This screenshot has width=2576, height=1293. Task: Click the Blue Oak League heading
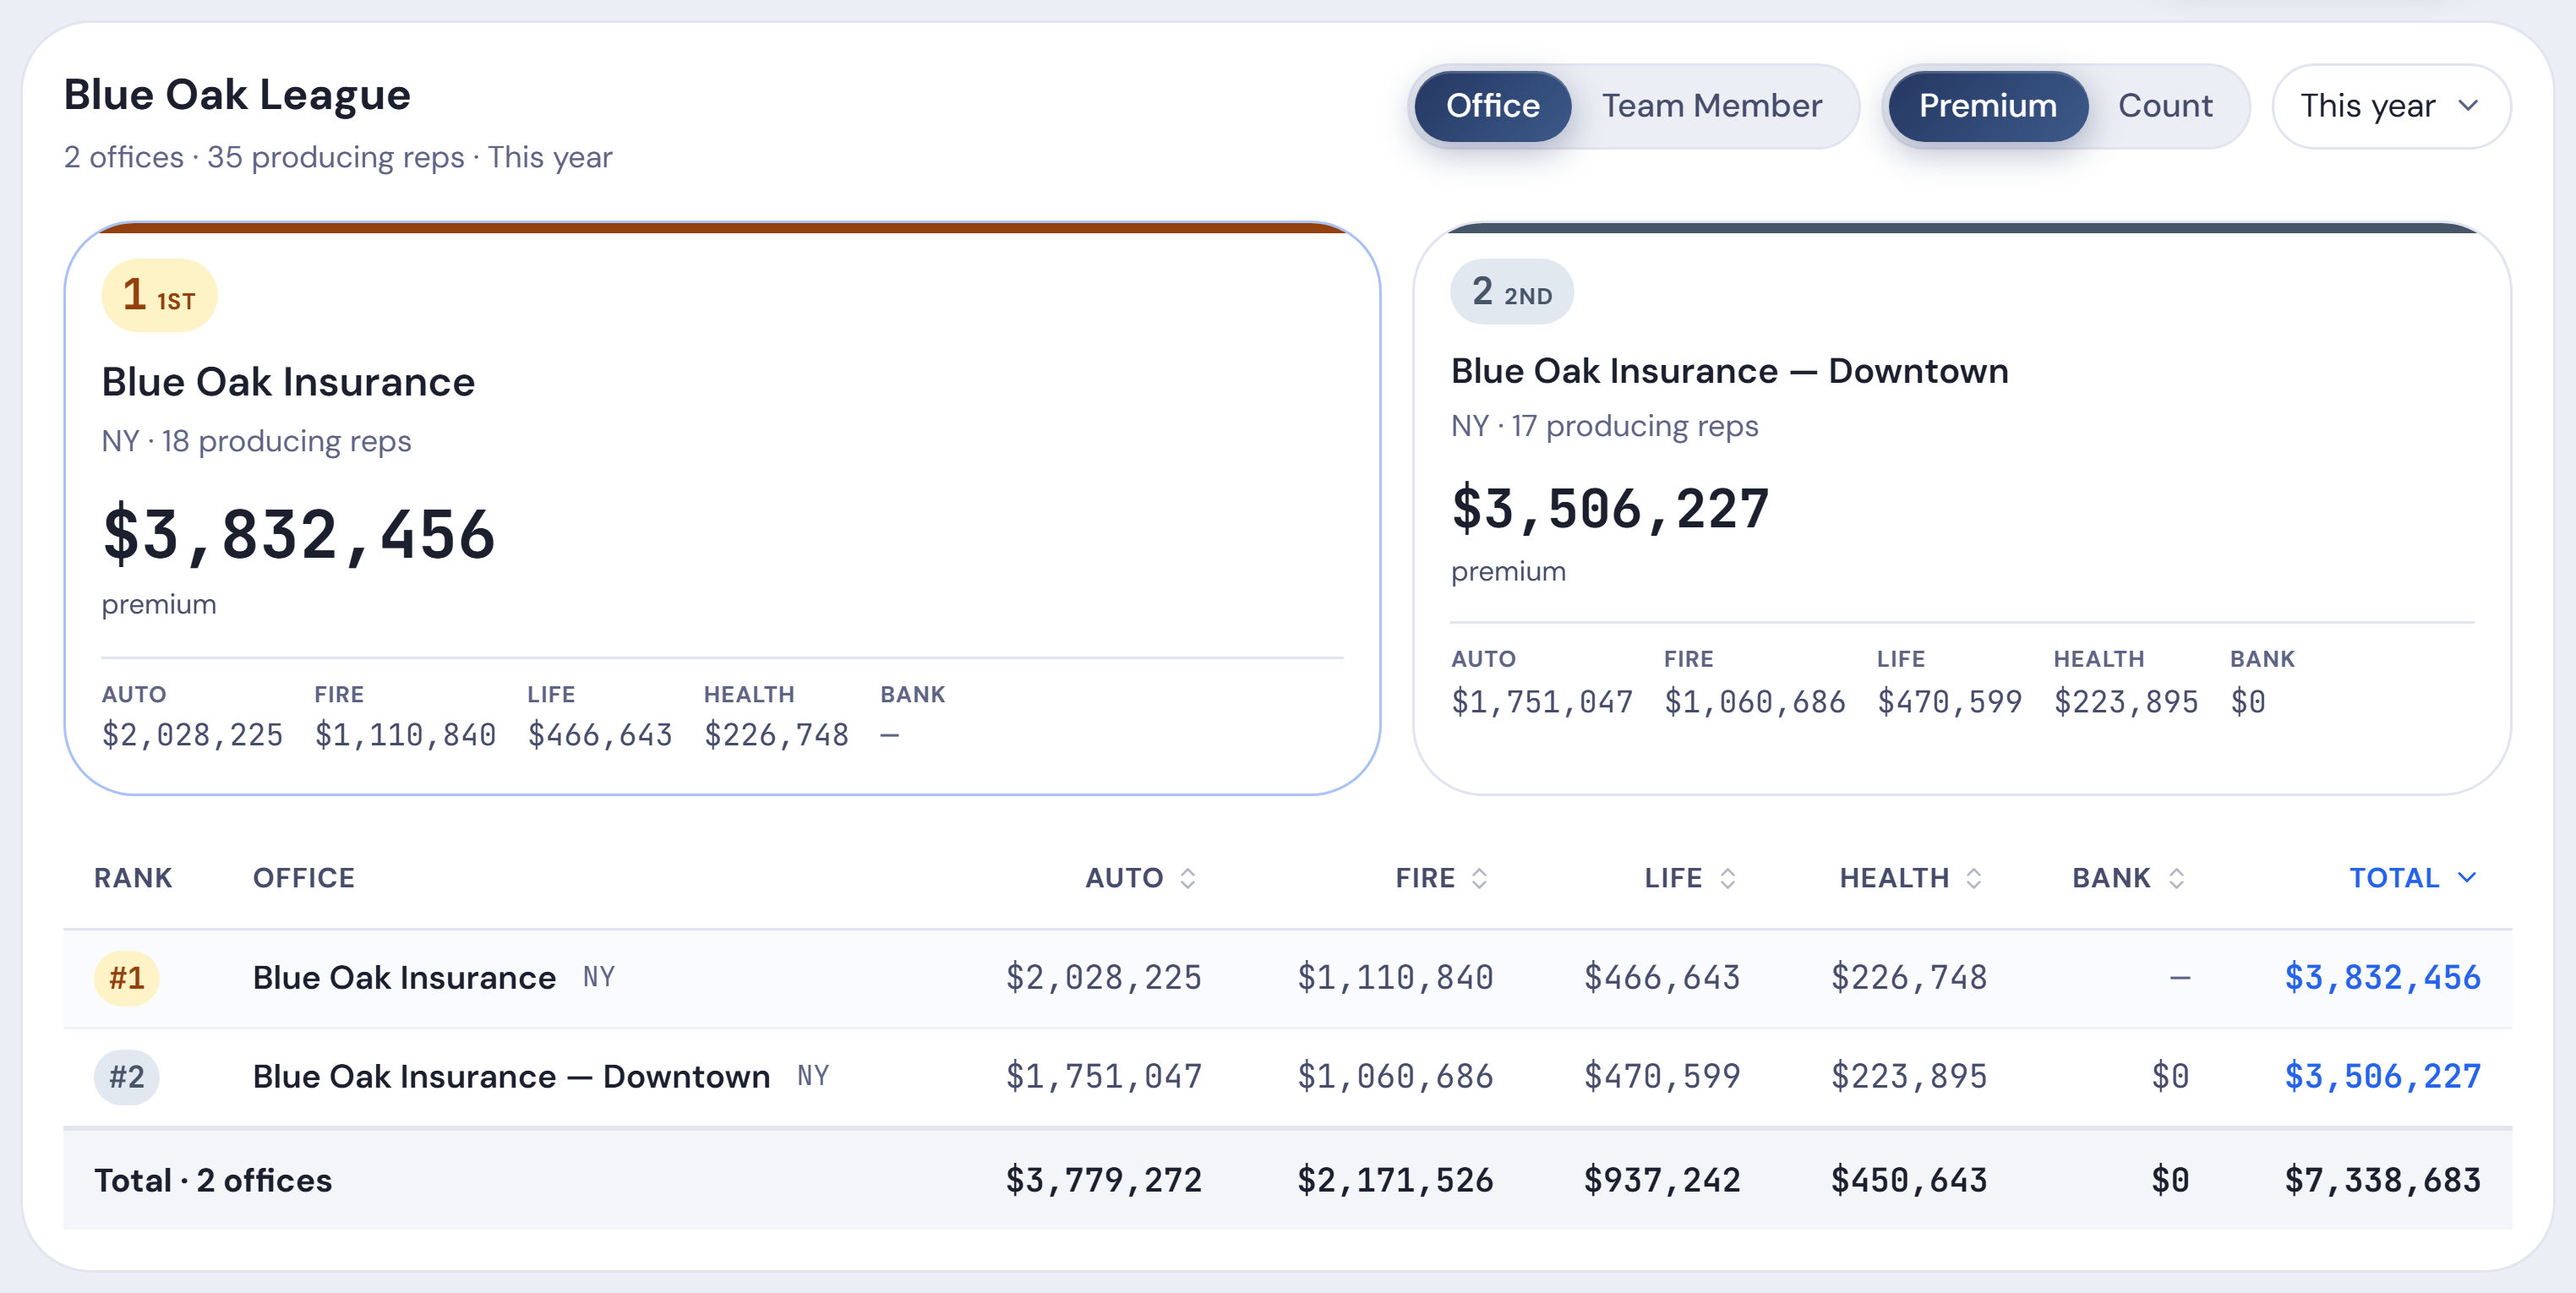[237, 95]
